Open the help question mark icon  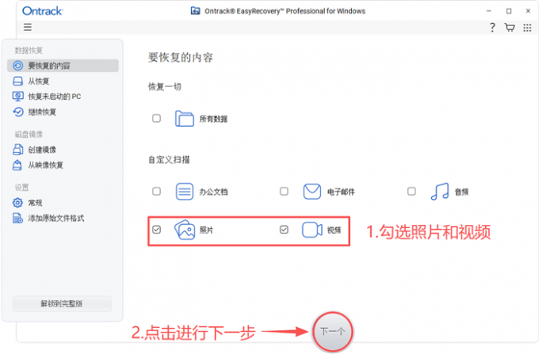[492, 27]
